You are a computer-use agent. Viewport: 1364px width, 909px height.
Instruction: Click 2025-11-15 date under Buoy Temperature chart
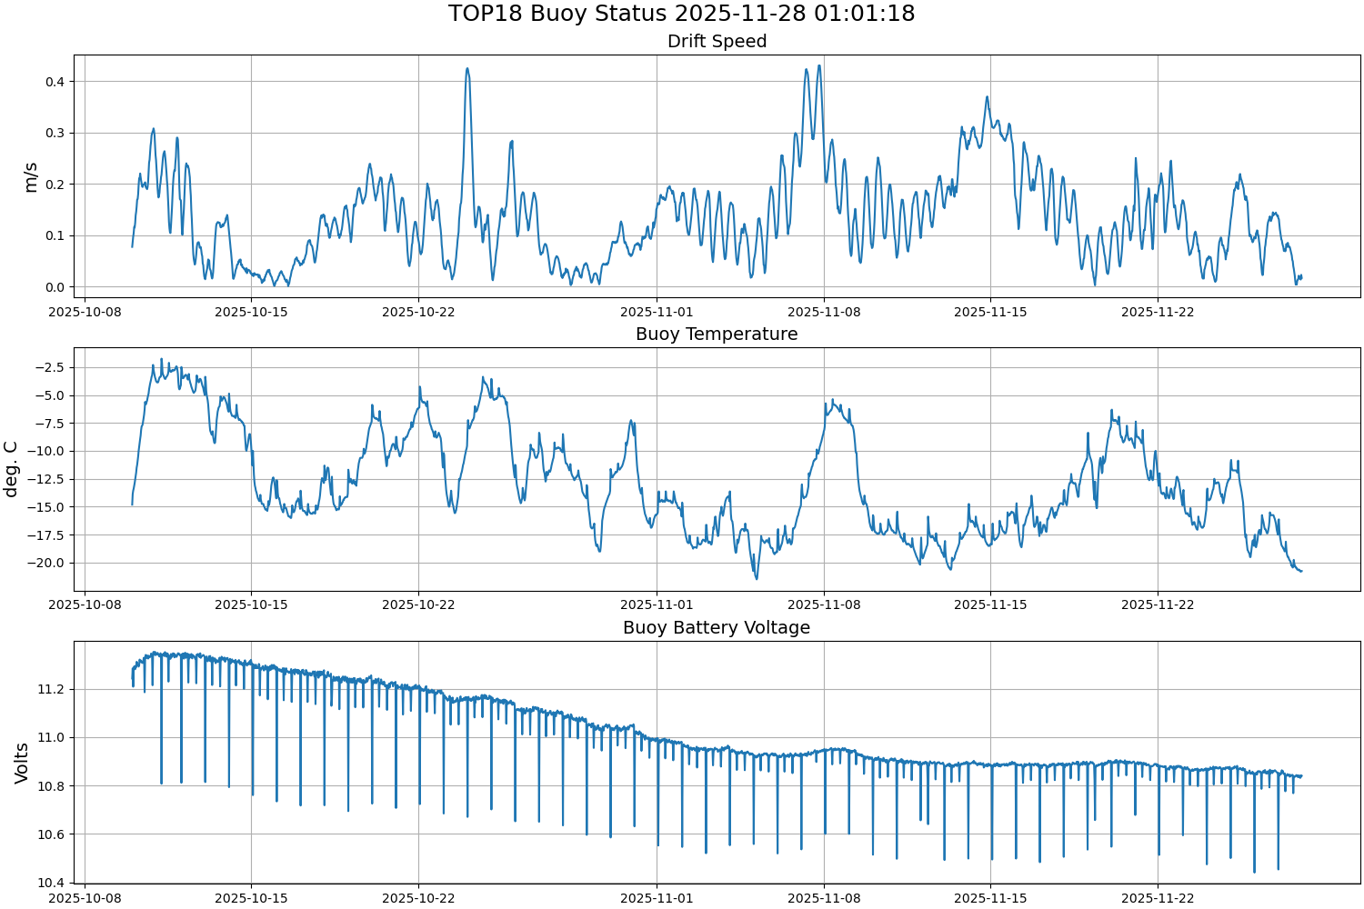click(x=990, y=604)
